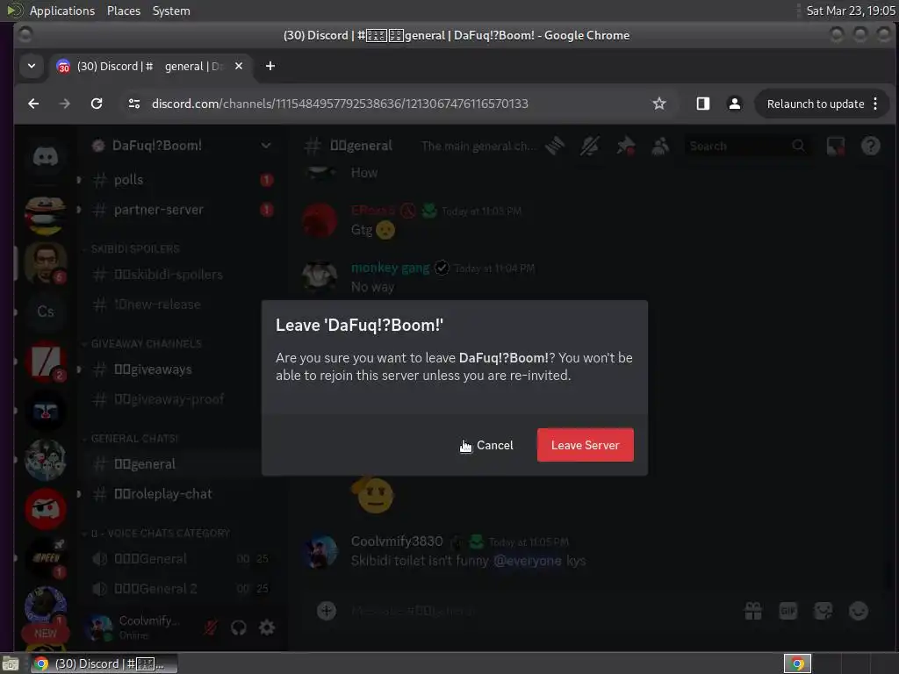
Task: Click the Discord URL address bar
Action: 340,104
